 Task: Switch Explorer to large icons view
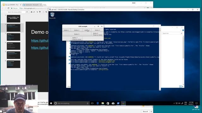(183, 87)
